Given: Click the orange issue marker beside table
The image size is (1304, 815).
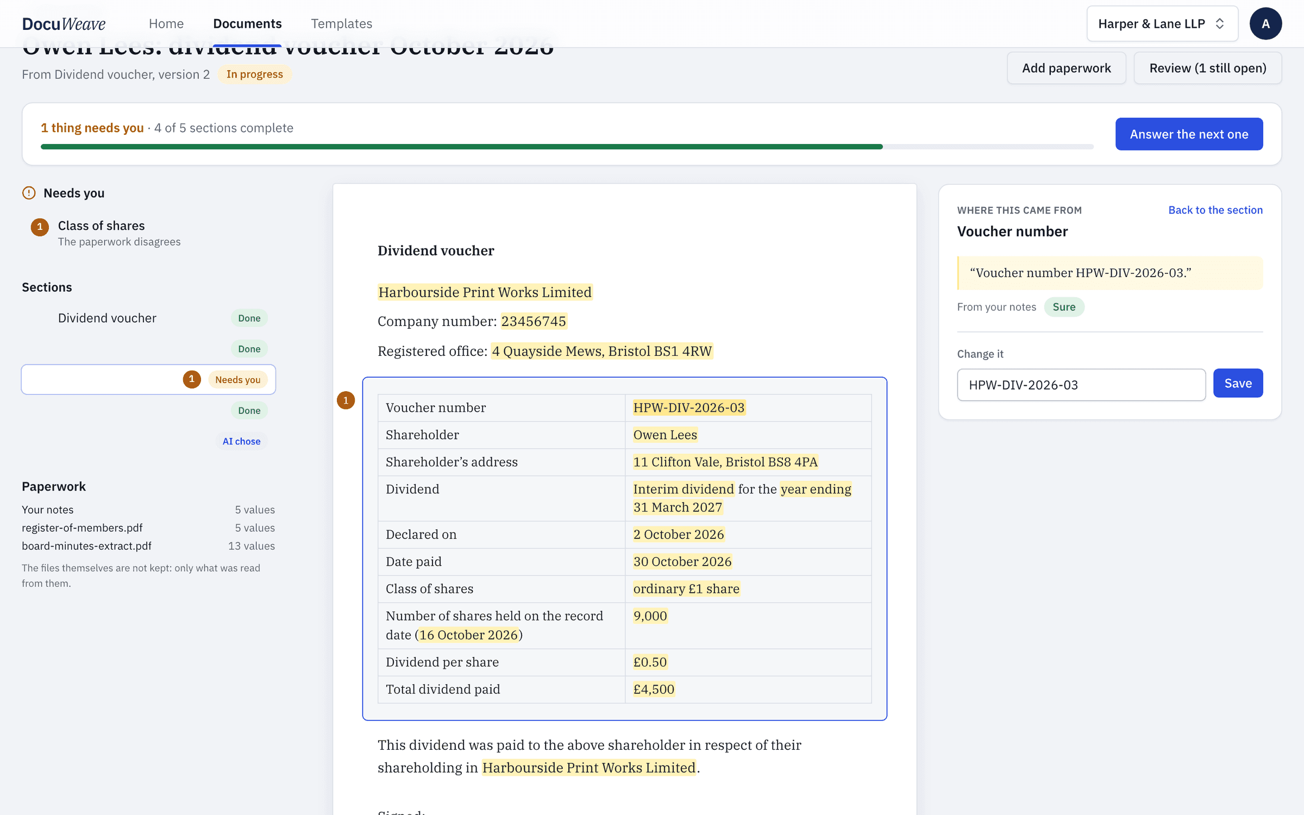Looking at the screenshot, I should 346,400.
